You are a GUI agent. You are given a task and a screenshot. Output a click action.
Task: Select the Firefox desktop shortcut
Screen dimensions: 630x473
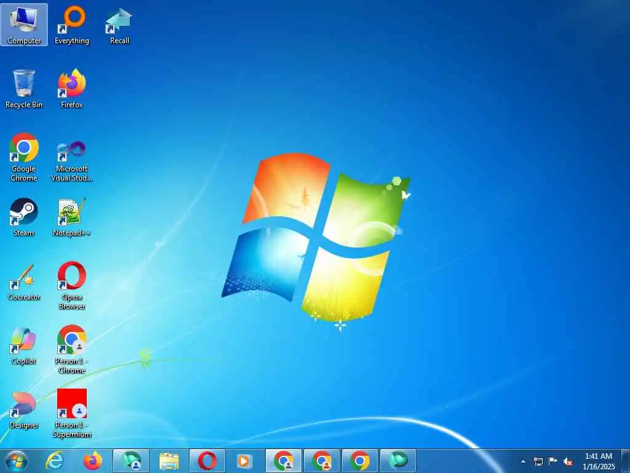[x=72, y=89]
